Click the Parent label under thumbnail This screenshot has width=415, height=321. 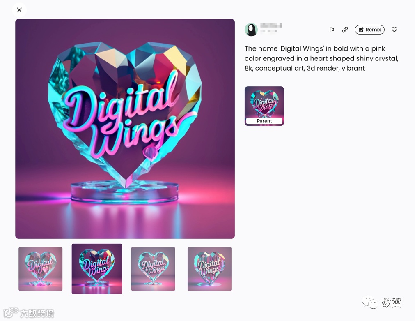[x=264, y=121]
